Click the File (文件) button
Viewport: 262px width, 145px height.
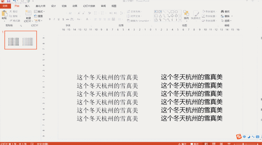tap(5, 6)
